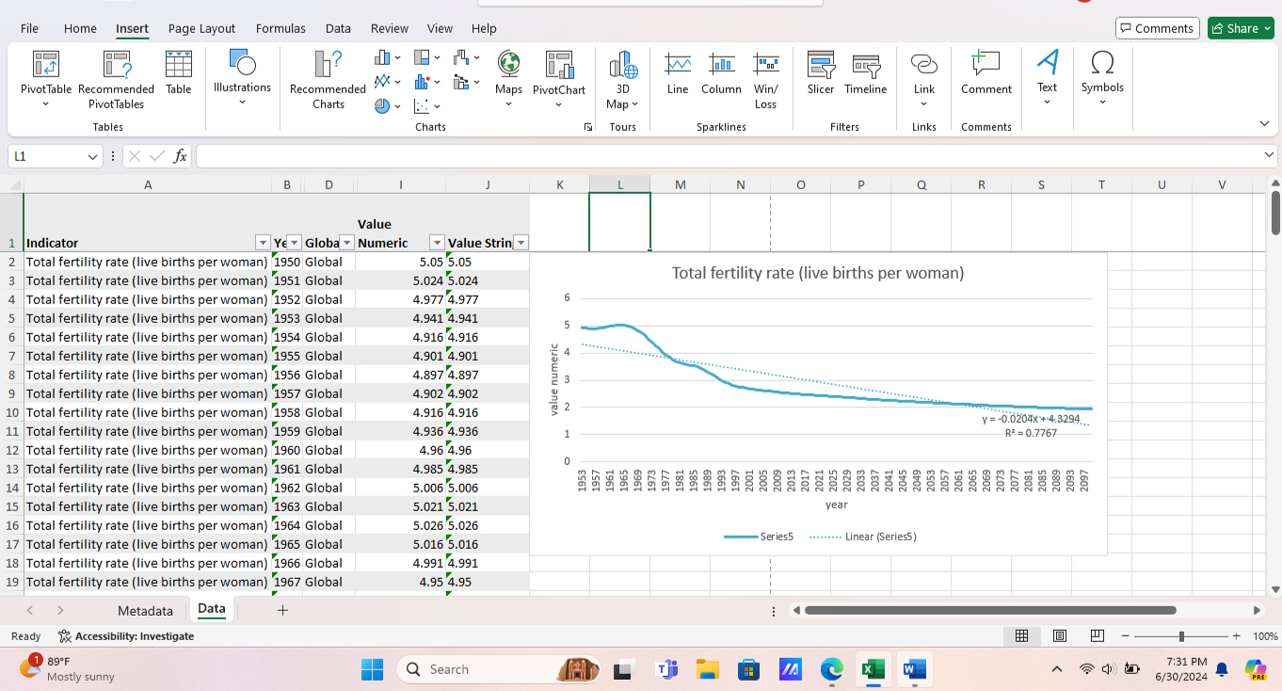Insert a hierarchy treemap chart
Image resolution: width=1282 pixels, height=691 pixels.
coord(426,58)
